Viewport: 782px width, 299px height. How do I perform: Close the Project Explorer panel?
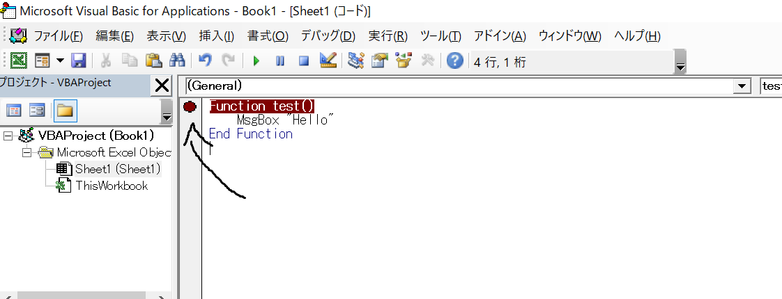pyautogui.click(x=162, y=86)
